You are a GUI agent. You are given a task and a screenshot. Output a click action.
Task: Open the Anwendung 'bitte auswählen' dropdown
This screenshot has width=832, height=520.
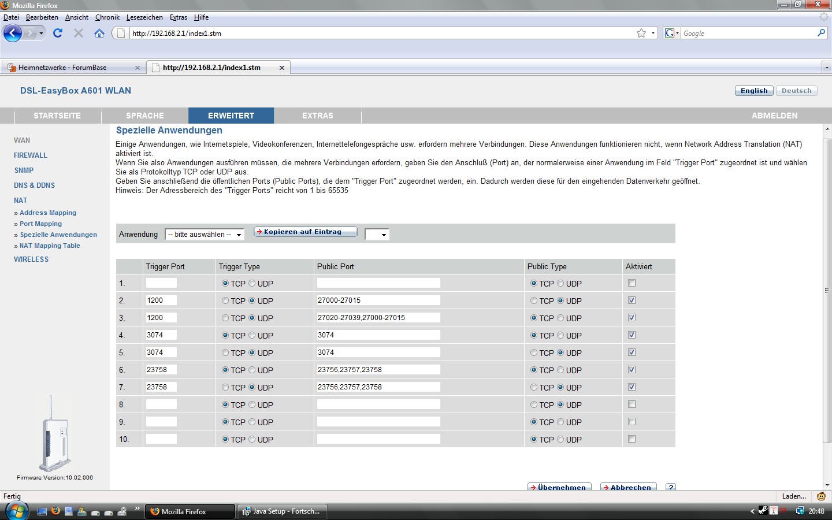click(205, 235)
